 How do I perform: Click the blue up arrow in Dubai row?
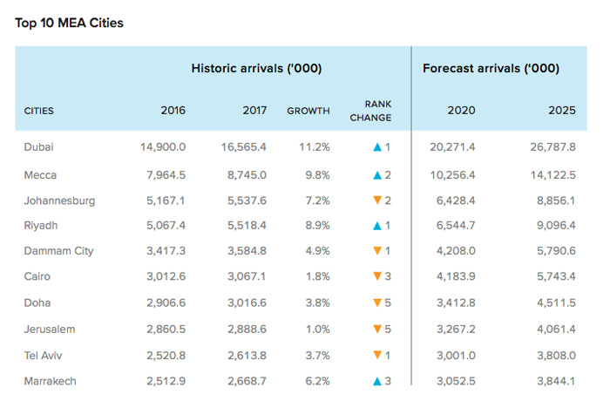(377, 147)
